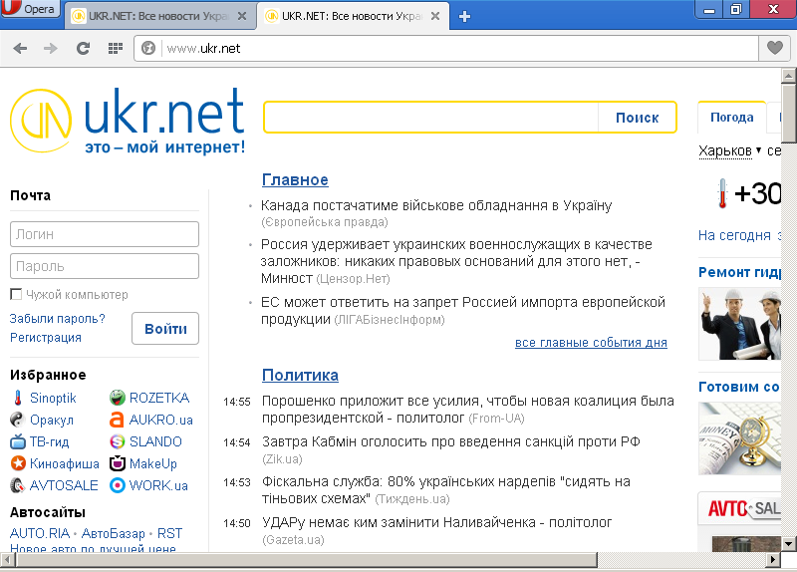The width and height of the screenshot is (797, 572).
Task: Click the Киноафиша star icon
Action: click(18, 463)
